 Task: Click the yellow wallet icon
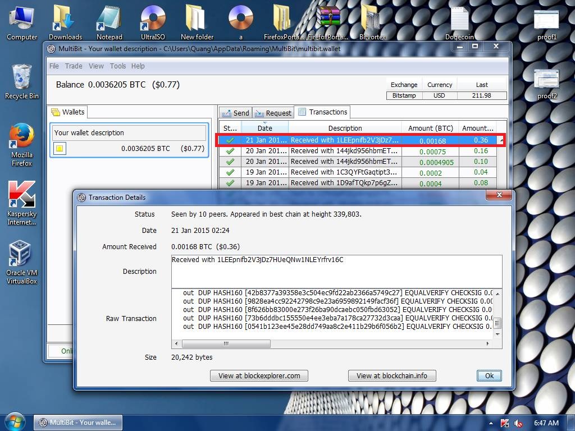point(60,149)
